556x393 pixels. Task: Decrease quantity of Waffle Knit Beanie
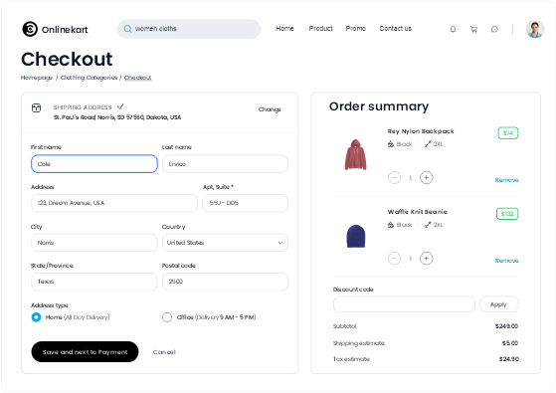tap(394, 259)
